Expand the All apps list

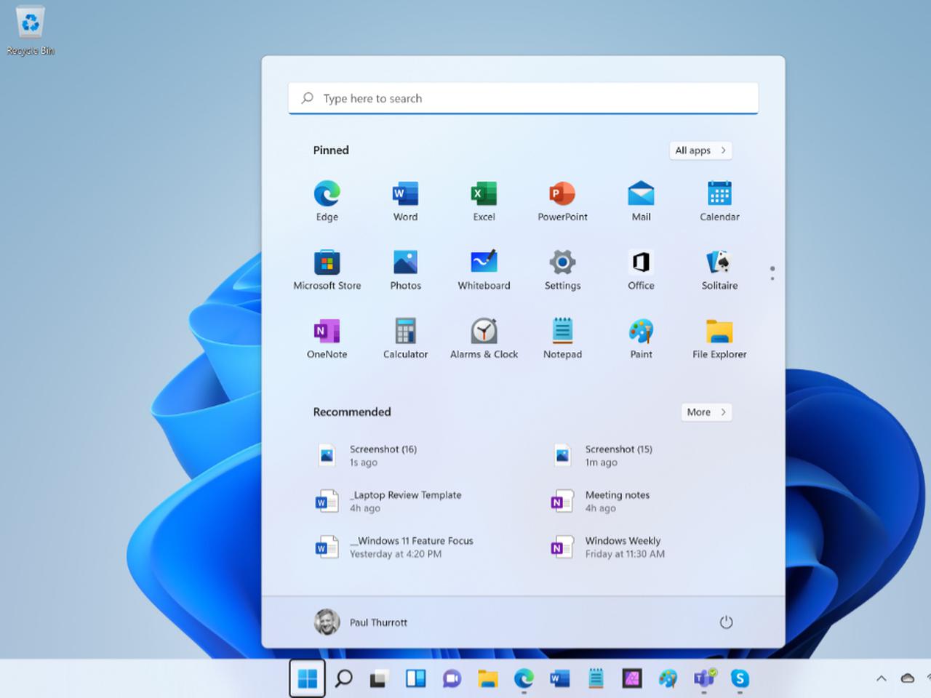coord(700,151)
